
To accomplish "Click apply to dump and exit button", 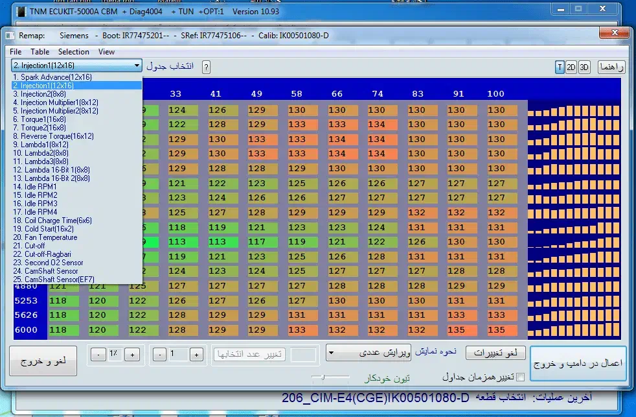I will (578, 364).
